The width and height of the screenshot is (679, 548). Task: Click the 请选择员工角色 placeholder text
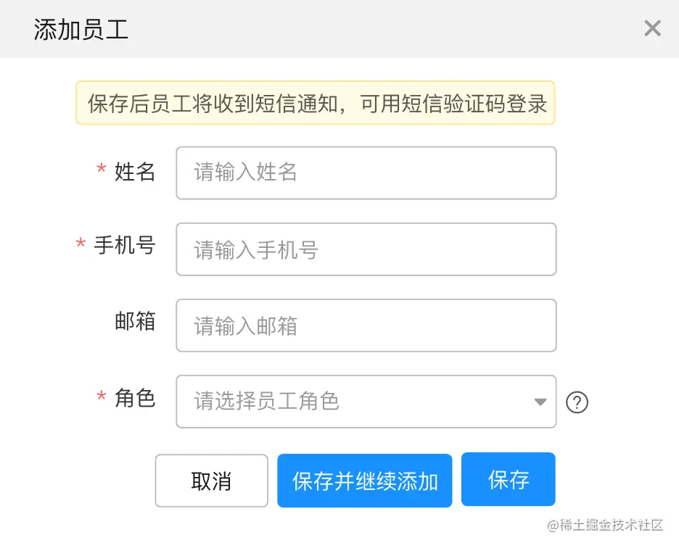coord(266,401)
